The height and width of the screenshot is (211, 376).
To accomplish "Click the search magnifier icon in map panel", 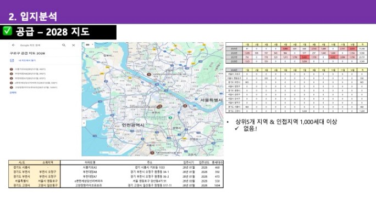I will pos(64,45).
